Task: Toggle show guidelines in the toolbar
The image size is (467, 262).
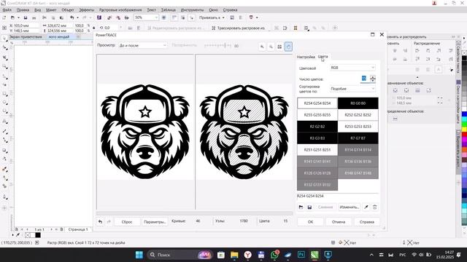Action: [x=191, y=17]
